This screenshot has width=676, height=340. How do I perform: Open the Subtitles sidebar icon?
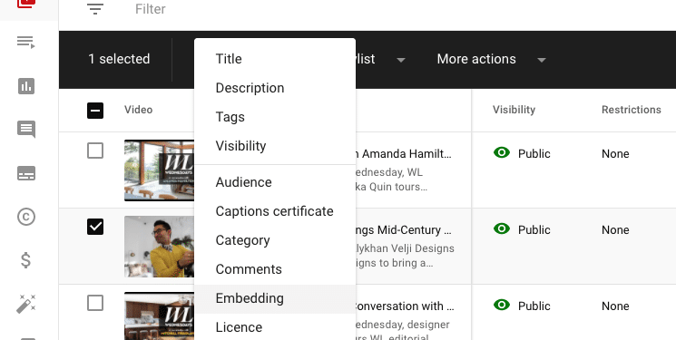pos(26,173)
